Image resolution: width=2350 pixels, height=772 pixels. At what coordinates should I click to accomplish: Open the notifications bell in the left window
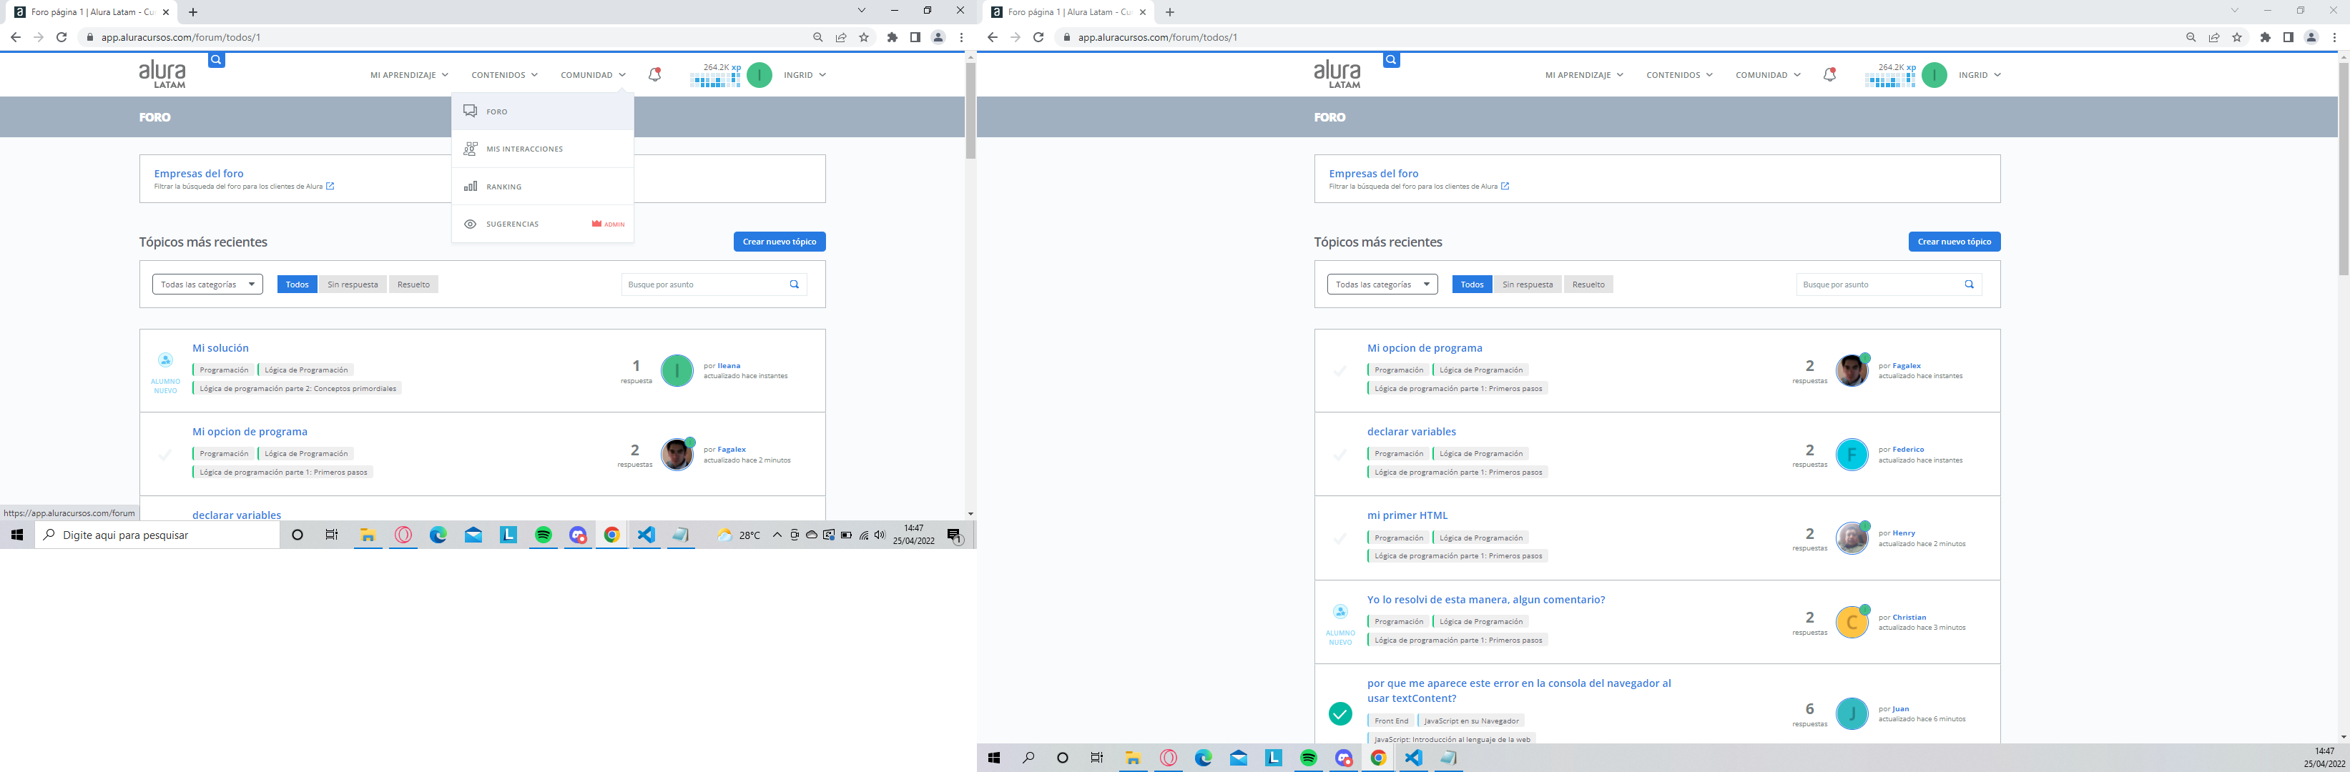(654, 75)
